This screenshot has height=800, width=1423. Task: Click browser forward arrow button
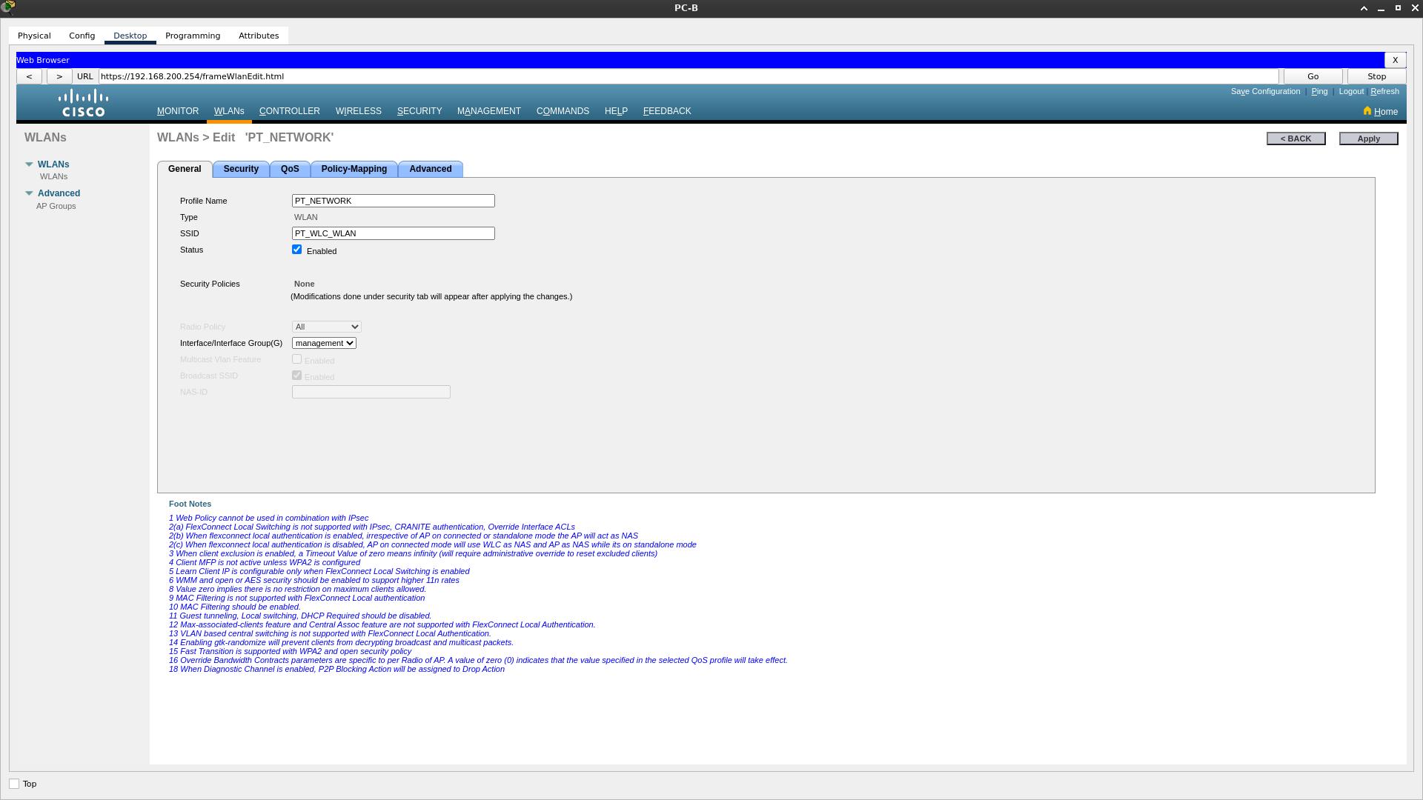[59, 76]
